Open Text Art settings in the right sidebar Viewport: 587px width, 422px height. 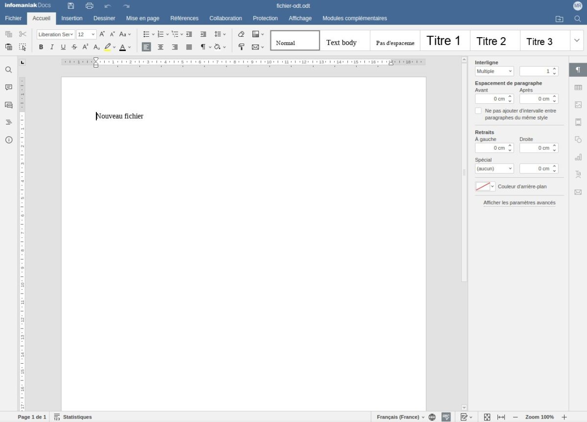coord(578,174)
